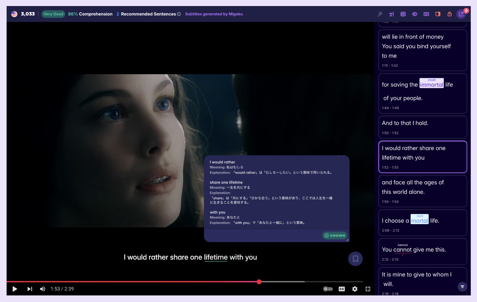Click the word share in the subtitle
This screenshot has width=477, height=302.
click(179, 257)
